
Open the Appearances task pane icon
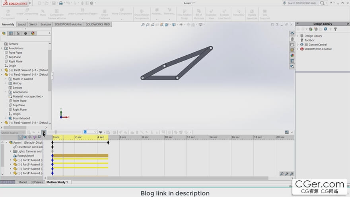click(292, 56)
